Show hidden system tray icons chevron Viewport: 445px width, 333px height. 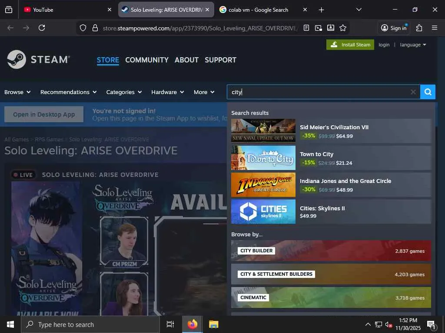[x=368, y=324]
